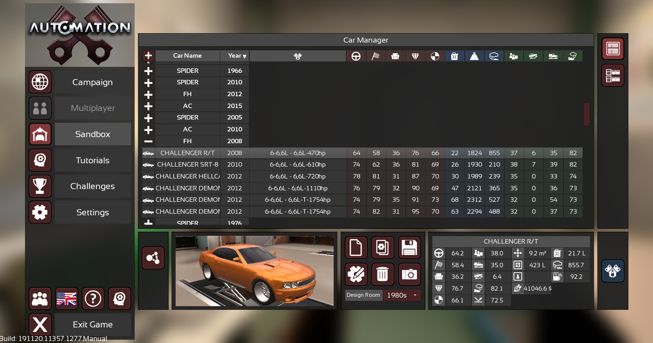653x343 pixels.
Task: Sort by the steering wheel drivability column
Action: tap(356, 56)
